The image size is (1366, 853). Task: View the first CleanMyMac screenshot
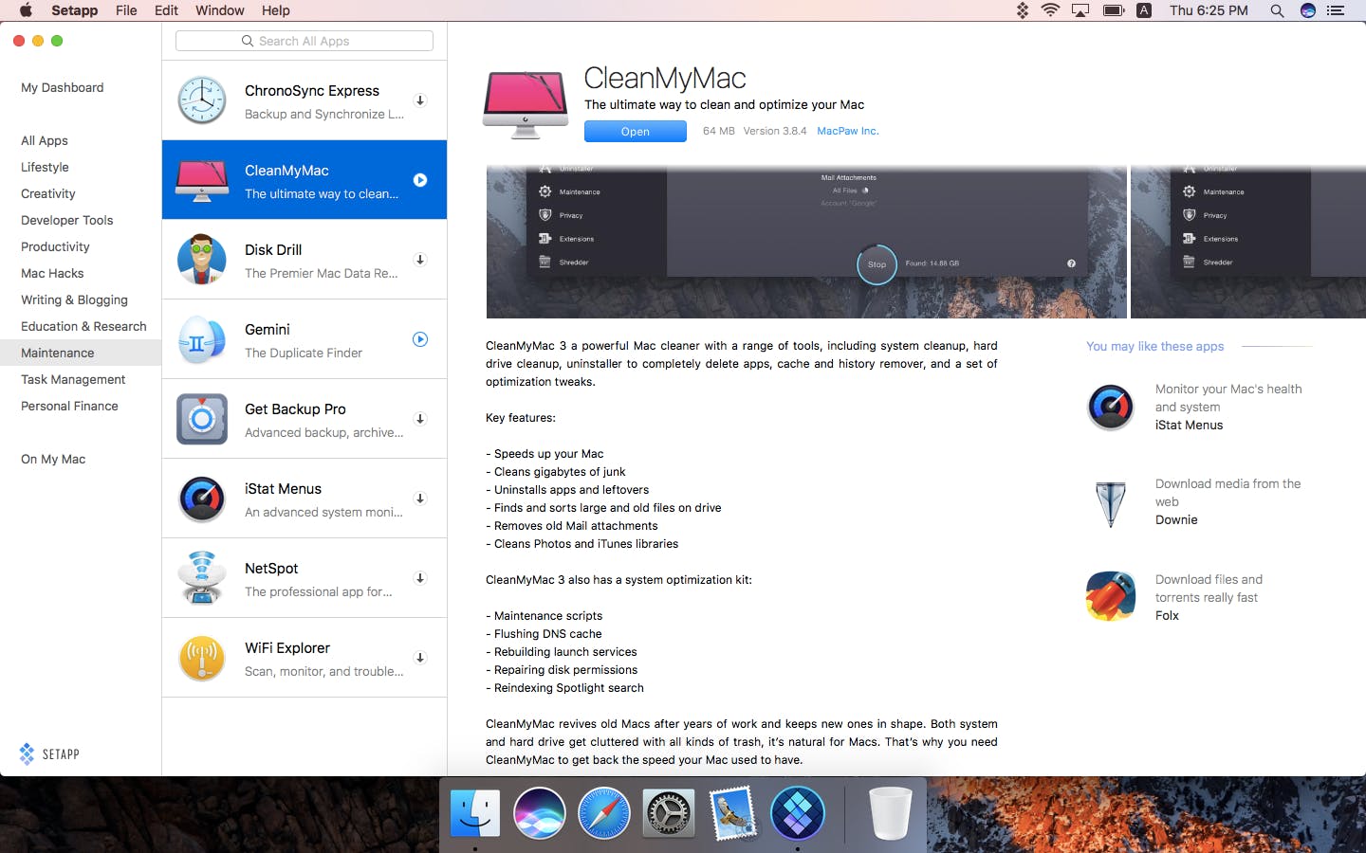pos(806,242)
